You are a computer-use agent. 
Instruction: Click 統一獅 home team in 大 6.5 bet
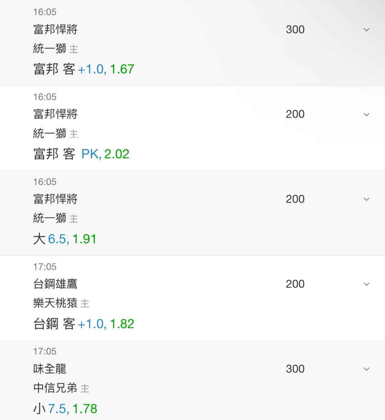pos(50,218)
